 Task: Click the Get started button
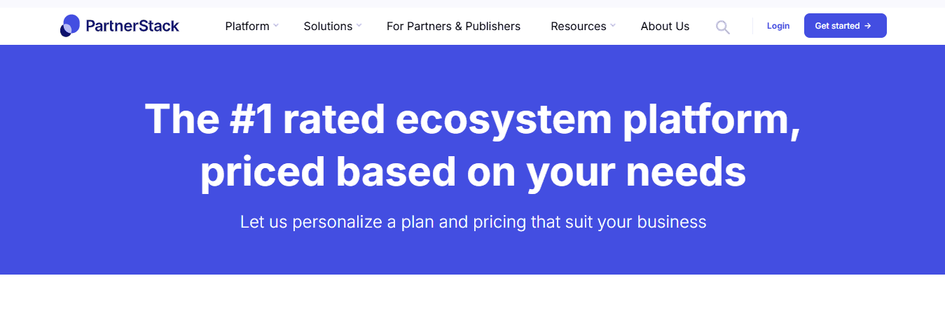pyautogui.click(x=846, y=26)
